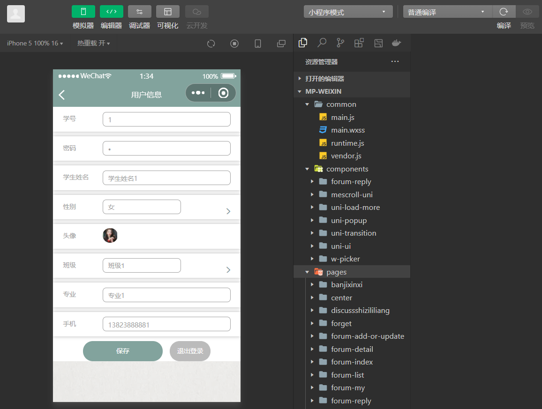This screenshot has width=542, height=409.
Task: Expand the forum-list folder
Action: click(352, 375)
